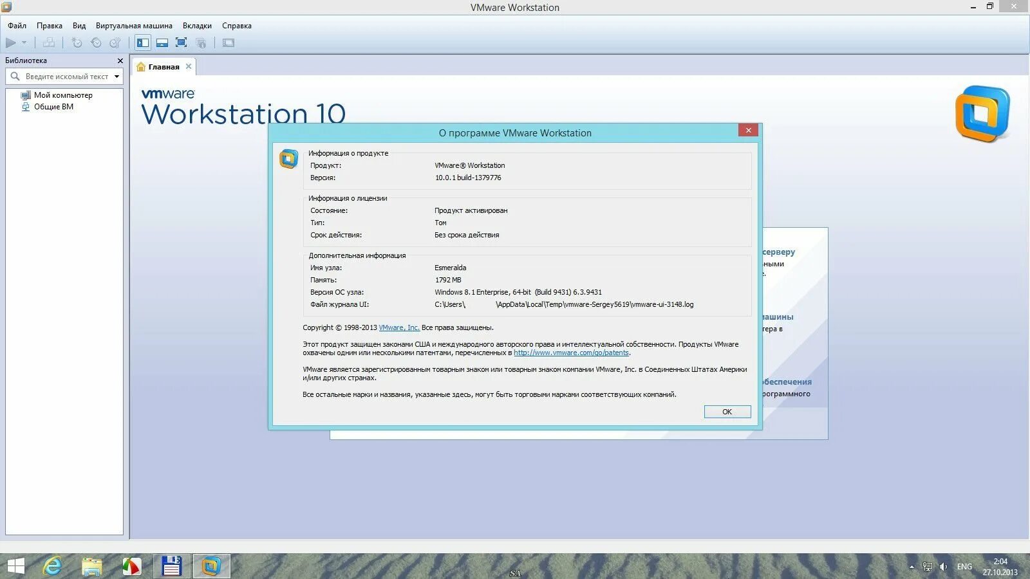Open the VMware, Inc. copyright link
1030x579 pixels.
tap(399, 327)
